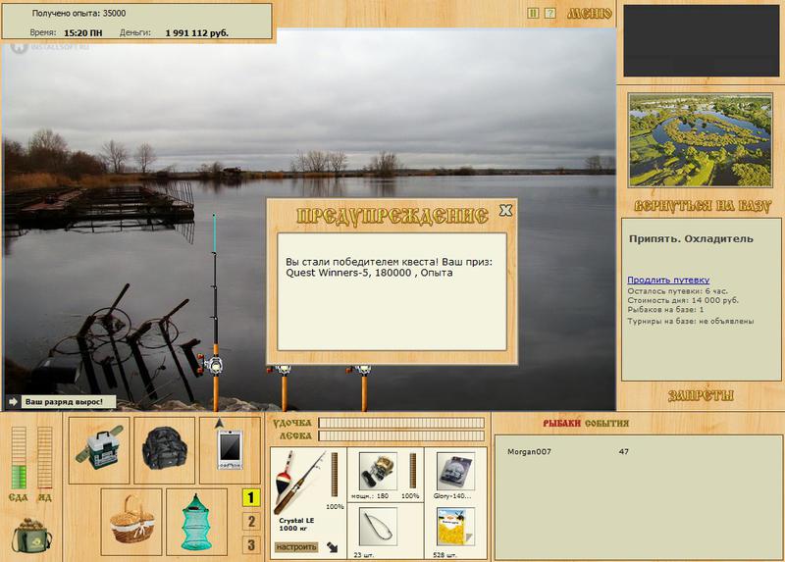Image resolution: width=785 pixels, height=562 pixels.
Task: Switch to the События tab
Action: tap(606, 424)
